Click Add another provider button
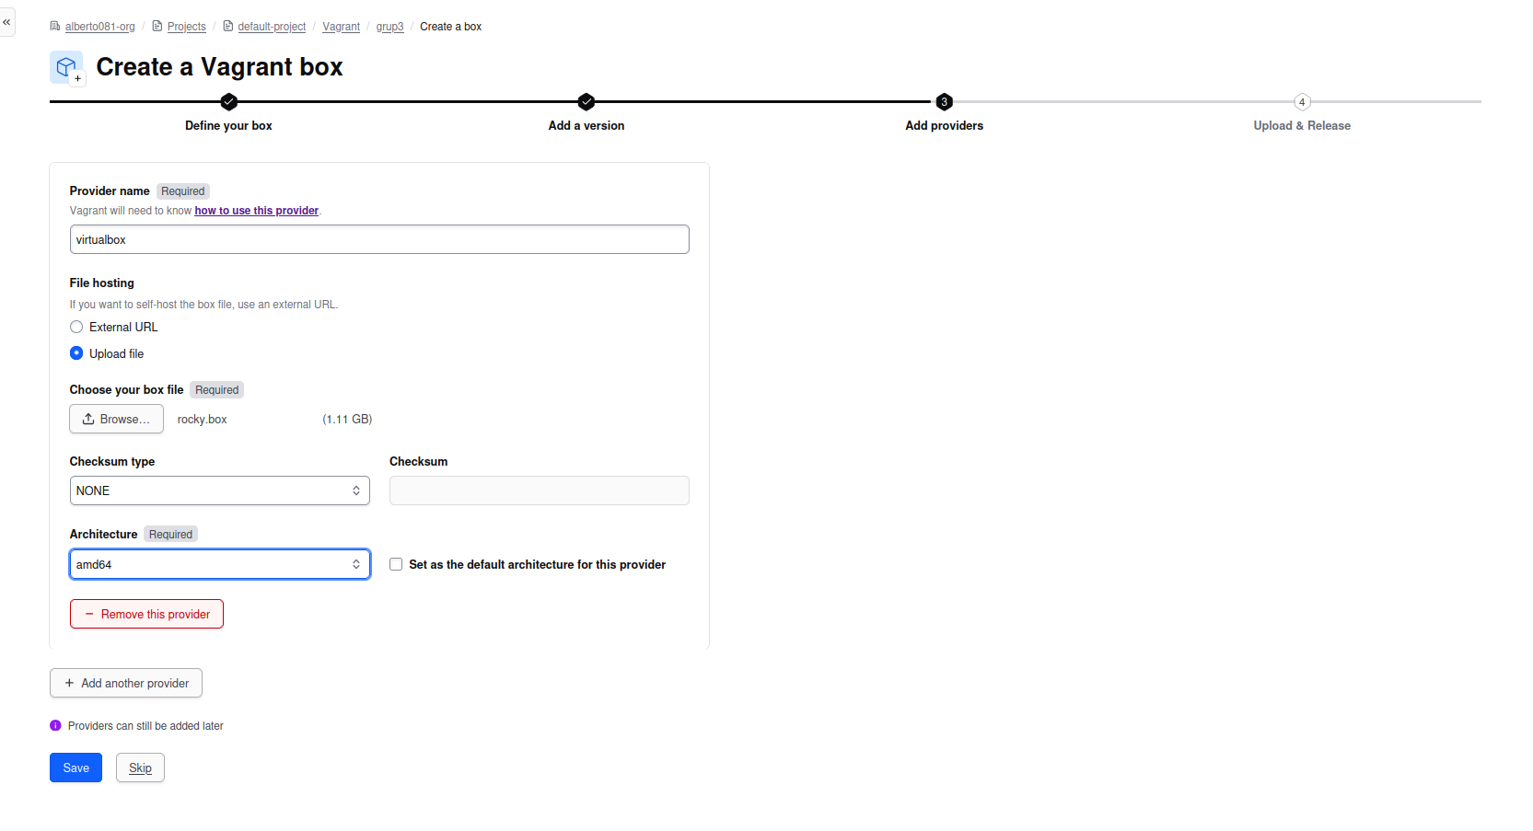 (126, 683)
